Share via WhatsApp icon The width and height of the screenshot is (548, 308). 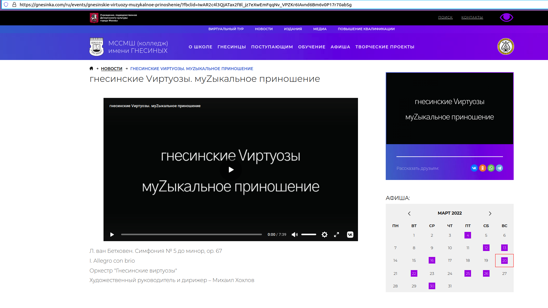(x=491, y=168)
